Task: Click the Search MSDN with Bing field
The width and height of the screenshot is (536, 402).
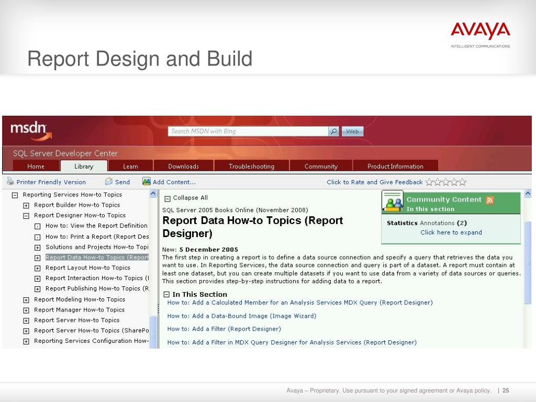Action: pyautogui.click(x=248, y=131)
